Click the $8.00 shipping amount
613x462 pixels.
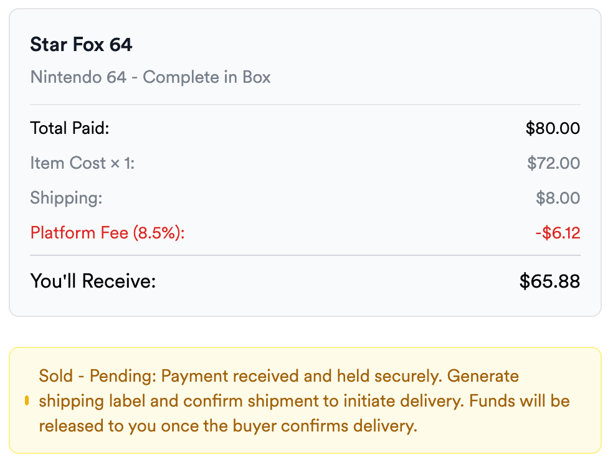(x=558, y=198)
